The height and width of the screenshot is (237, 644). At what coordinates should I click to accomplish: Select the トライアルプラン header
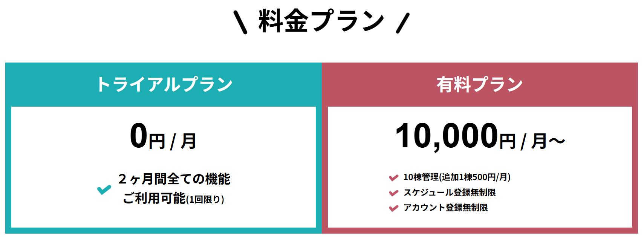coord(164,84)
